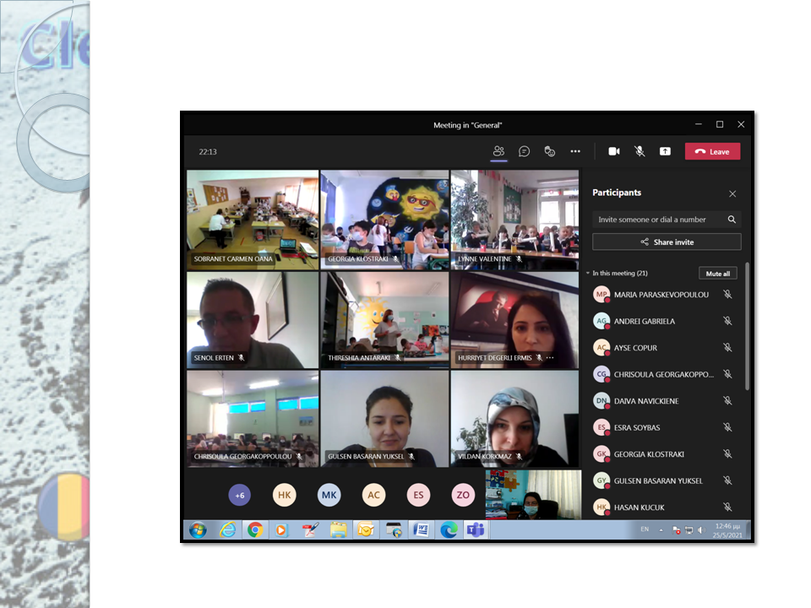Toggle the camera on or off
The height and width of the screenshot is (608, 811).
pos(614,151)
